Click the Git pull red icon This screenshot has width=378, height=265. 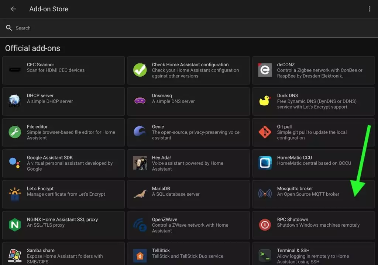(x=265, y=132)
